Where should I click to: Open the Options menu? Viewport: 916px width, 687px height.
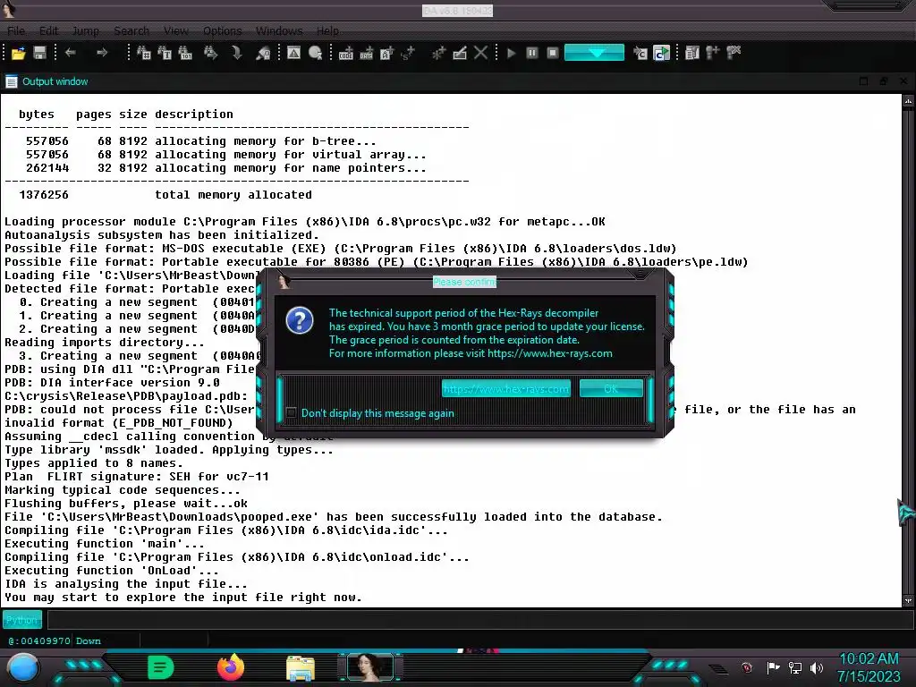coord(222,31)
